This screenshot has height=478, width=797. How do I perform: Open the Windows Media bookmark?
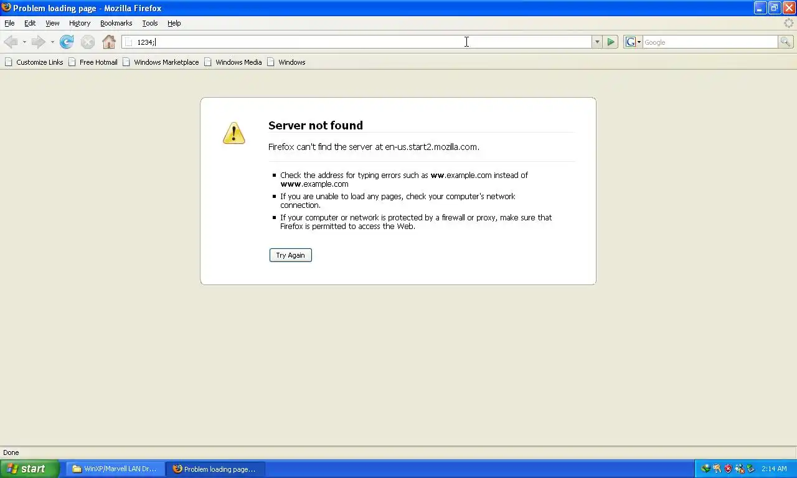233,62
